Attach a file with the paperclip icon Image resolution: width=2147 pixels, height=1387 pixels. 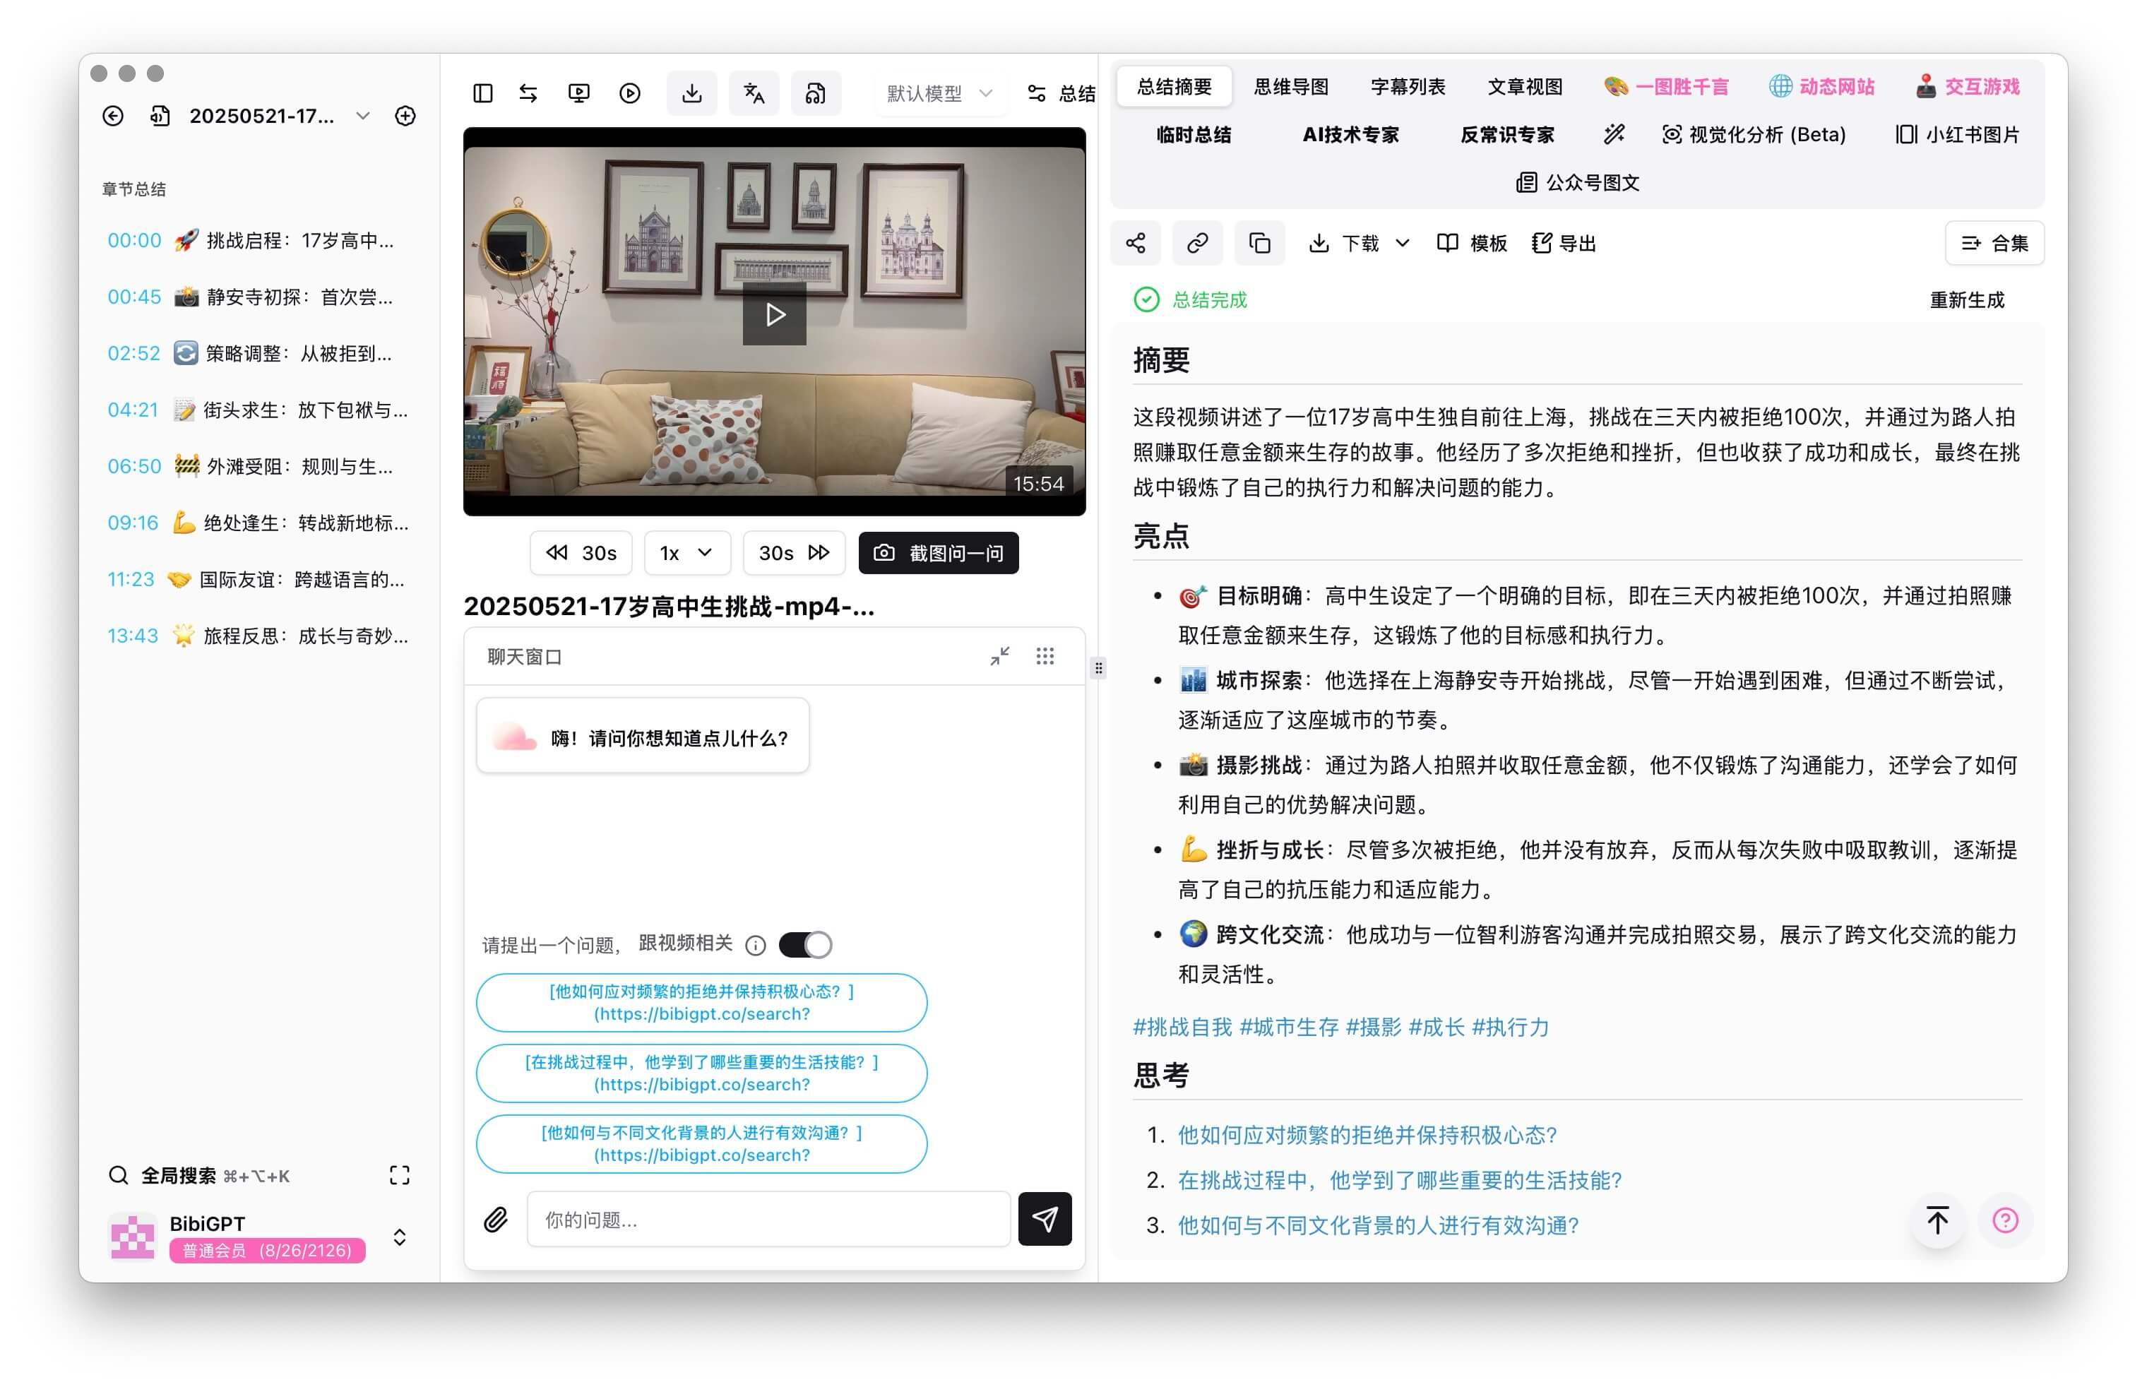[496, 1220]
